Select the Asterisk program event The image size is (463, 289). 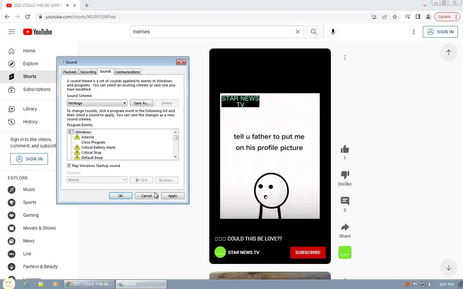87,137
